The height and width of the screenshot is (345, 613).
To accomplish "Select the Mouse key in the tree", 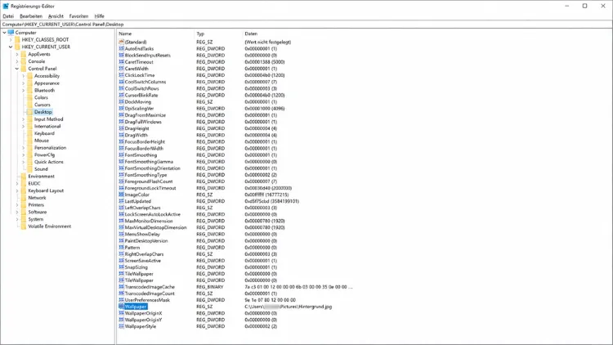I will (x=42, y=141).
